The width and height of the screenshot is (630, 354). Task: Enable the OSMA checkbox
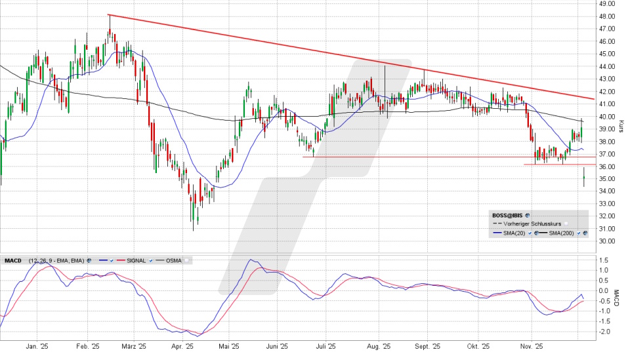[186, 260]
